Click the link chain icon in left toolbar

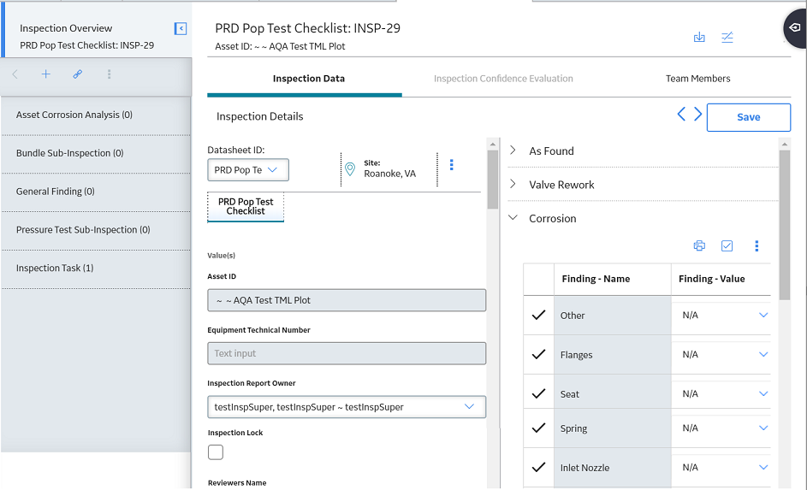(x=77, y=74)
